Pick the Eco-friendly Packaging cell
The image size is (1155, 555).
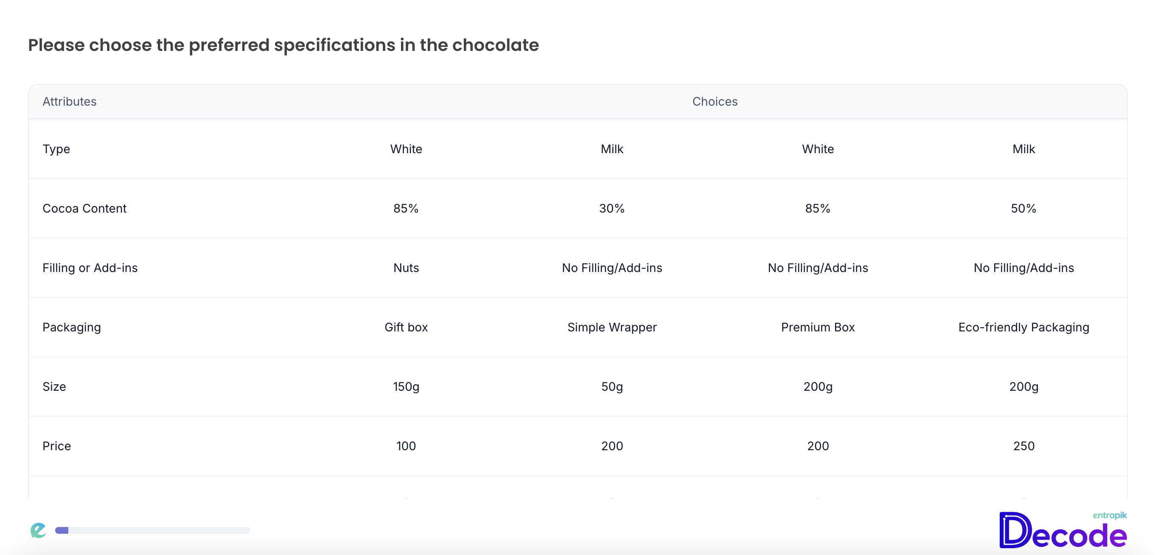point(1023,327)
